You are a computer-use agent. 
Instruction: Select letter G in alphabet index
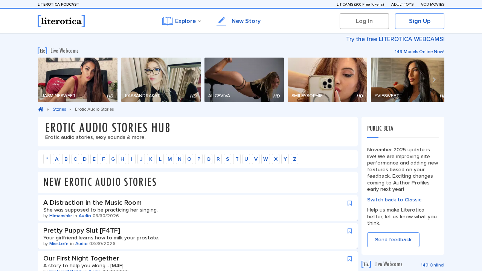113,159
